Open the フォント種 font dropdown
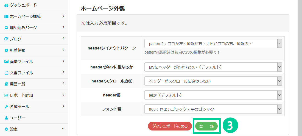Screen dimensions: 302x136 (x=213, y=109)
